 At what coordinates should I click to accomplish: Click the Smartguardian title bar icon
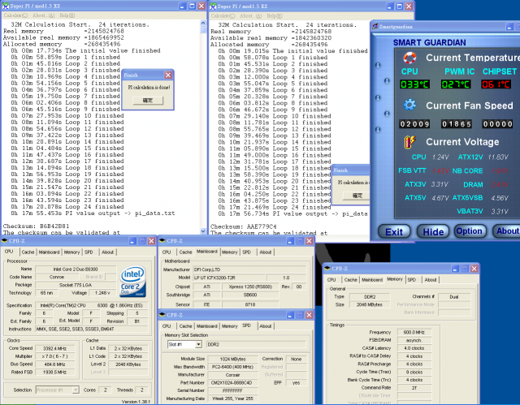(375, 27)
